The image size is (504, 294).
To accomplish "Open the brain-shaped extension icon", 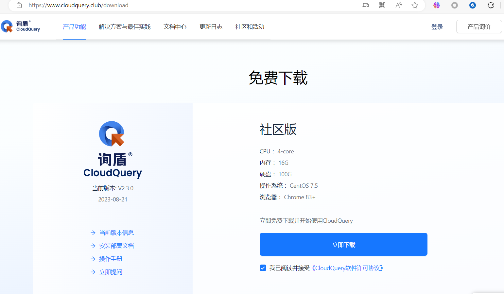I will click(437, 5).
